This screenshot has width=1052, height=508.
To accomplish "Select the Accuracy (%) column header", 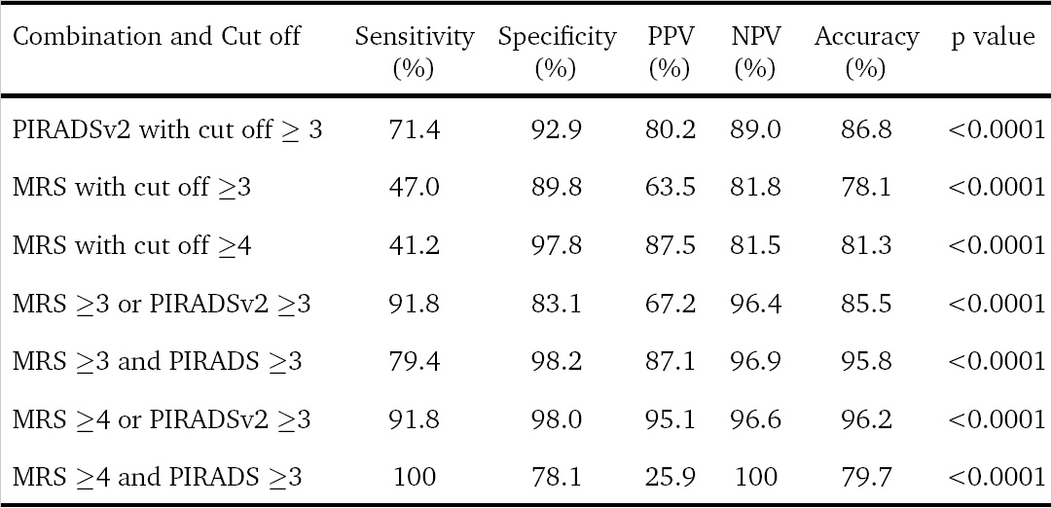I will (x=866, y=52).
